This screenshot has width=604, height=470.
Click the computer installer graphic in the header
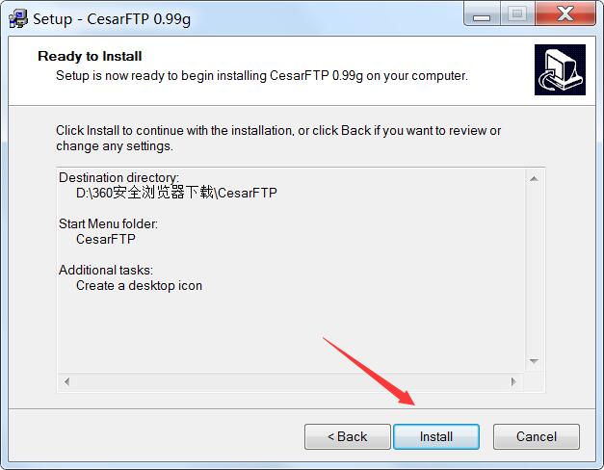tap(560, 69)
